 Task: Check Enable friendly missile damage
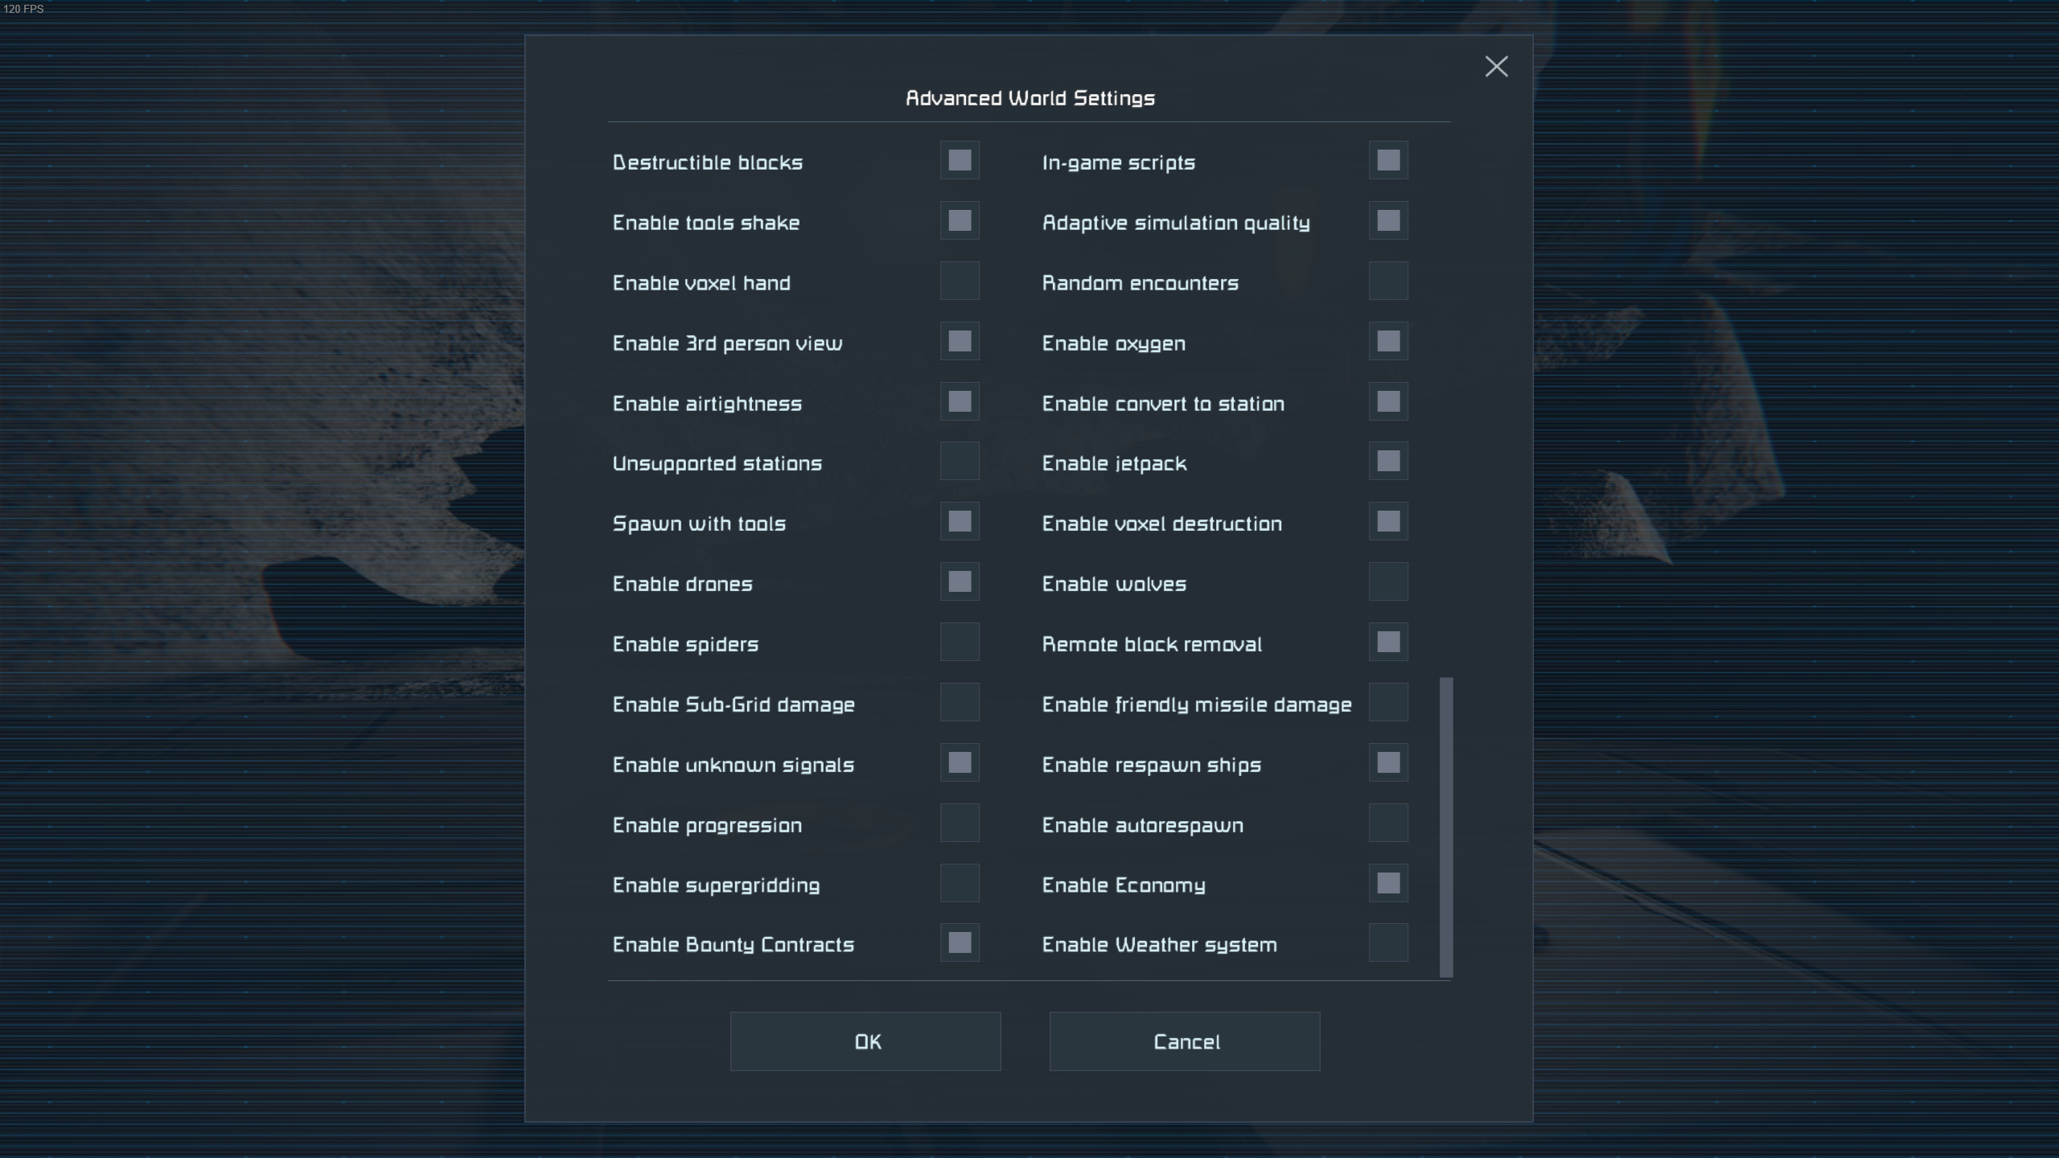coord(1388,703)
